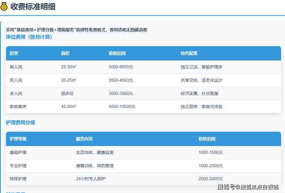
Task: Click 价格范围 header in bed fee table
Action: [x=117, y=53]
